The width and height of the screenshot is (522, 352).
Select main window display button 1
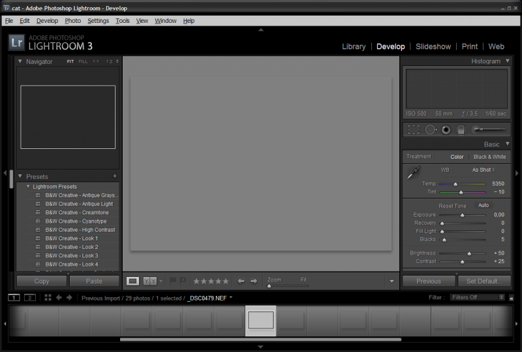[14, 298]
